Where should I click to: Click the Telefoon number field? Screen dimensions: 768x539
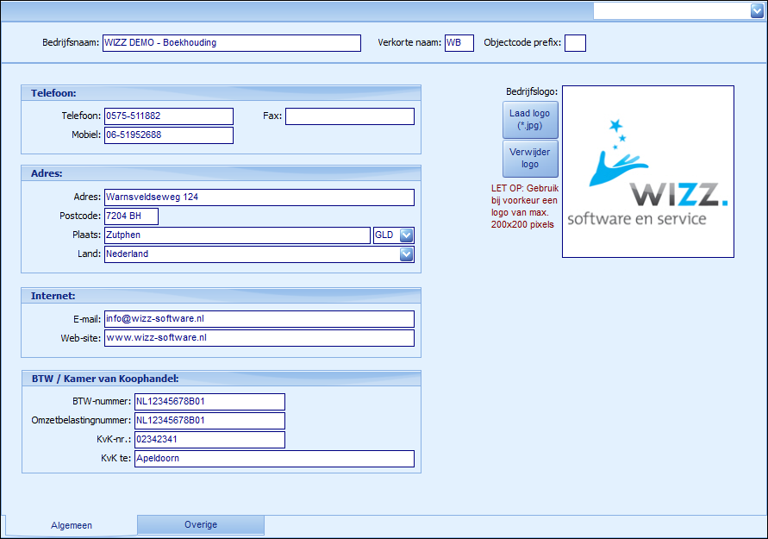(168, 116)
